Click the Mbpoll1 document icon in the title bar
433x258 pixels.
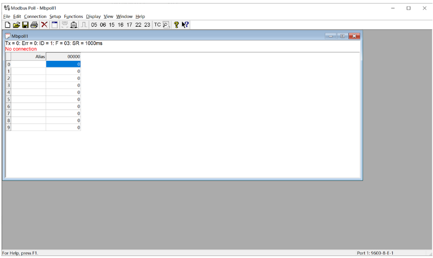pyautogui.click(x=8, y=36)
